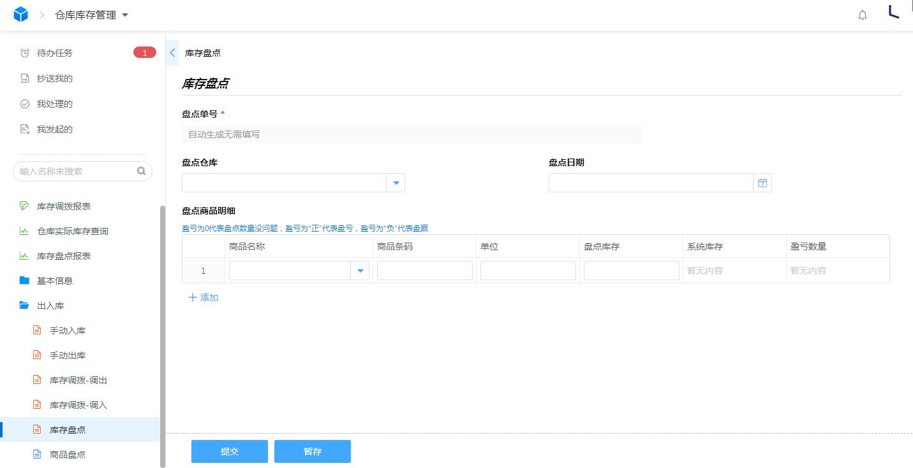Screen dimensions: 913x468
Task: Collapse the panel with the back chevron
Action: click(x=172, y=53)
